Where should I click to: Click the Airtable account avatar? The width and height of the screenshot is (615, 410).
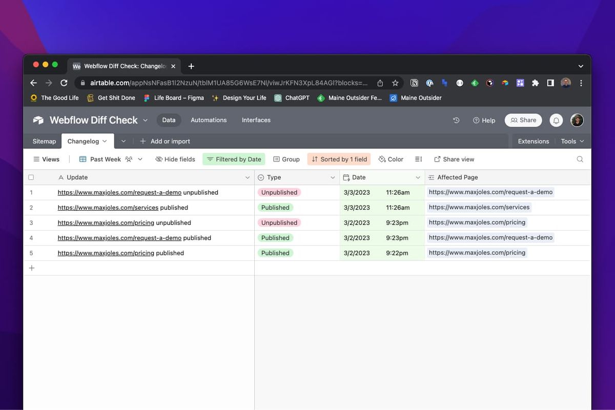(x=577, y=120)
